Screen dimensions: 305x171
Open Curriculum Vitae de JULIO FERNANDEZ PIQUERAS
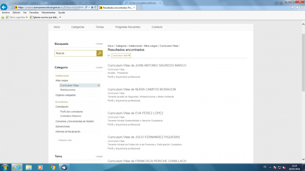pos(144,137)
